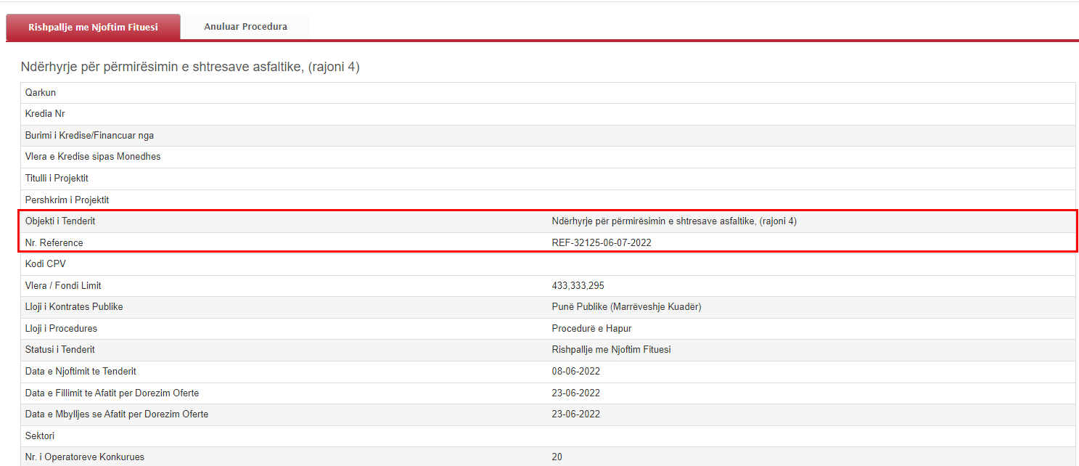Click the Data e Mbylljes se Afatit label
Screen dimensions: 1079x466
pyautogui.click(x=117, y=414)
